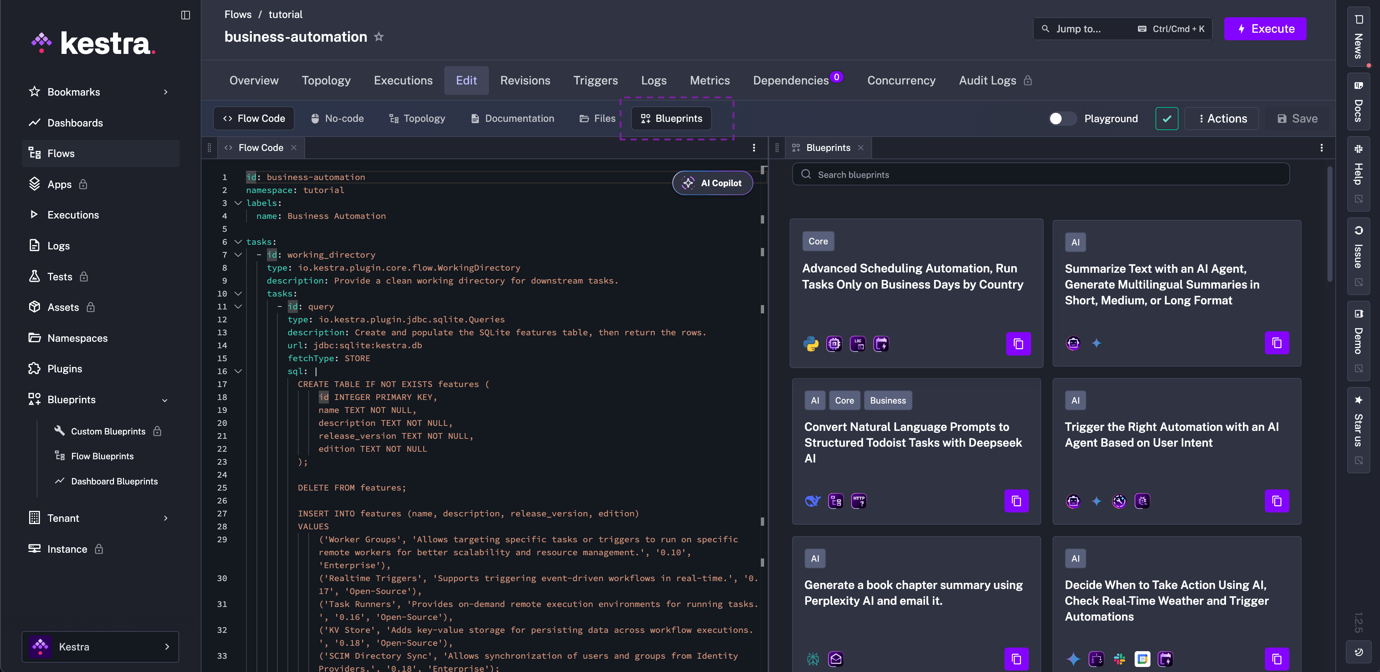The height and width of the screenshot is (672, 1380).
Task: Open the News panel from right sidebar
Action: pos(1358,36)
